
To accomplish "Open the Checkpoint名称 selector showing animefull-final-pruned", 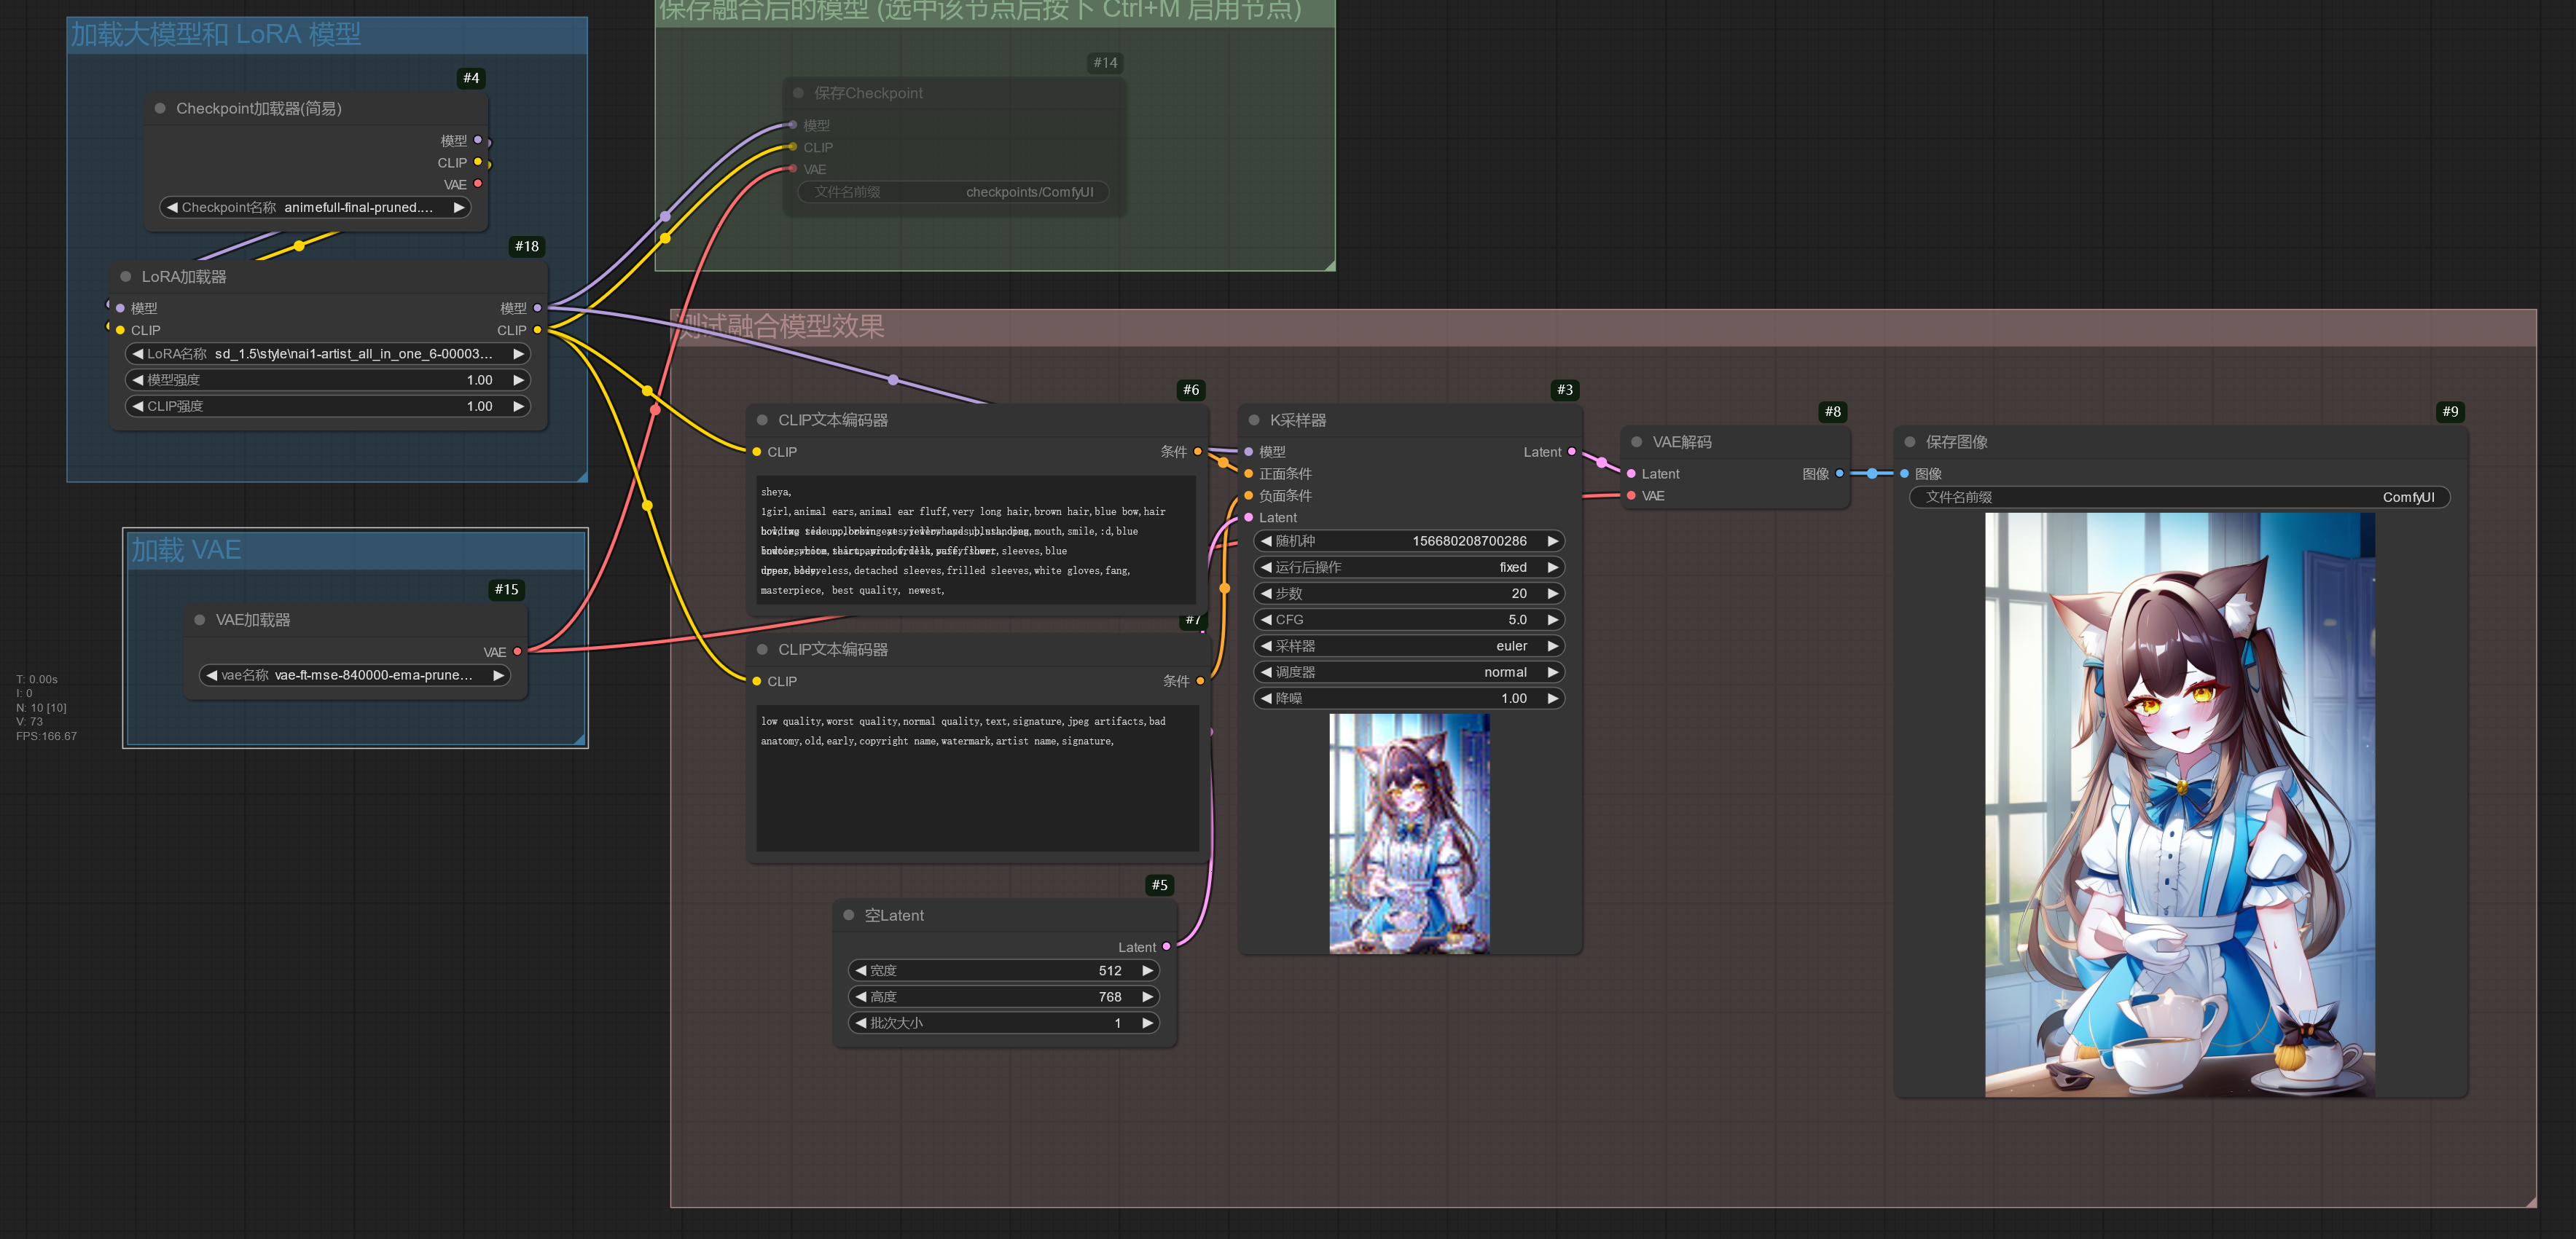I will (x=316, y=207).
